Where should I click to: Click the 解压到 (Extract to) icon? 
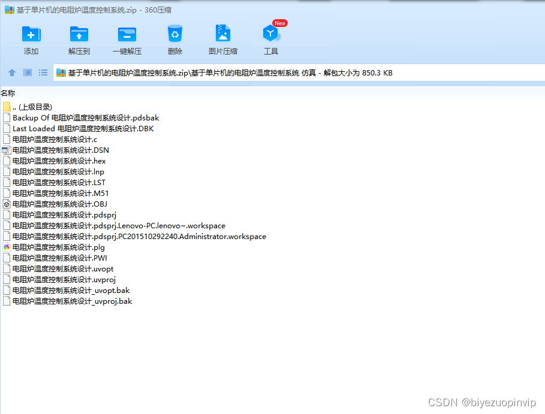tap(79, 34)
